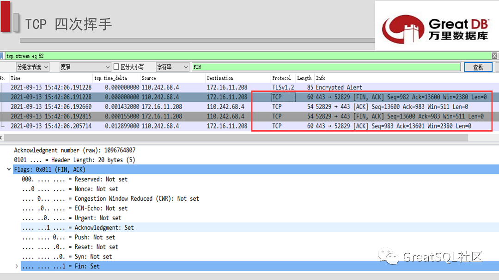Select the Reset: Not set line
This screenshot has width=499, height=280.
70,247
